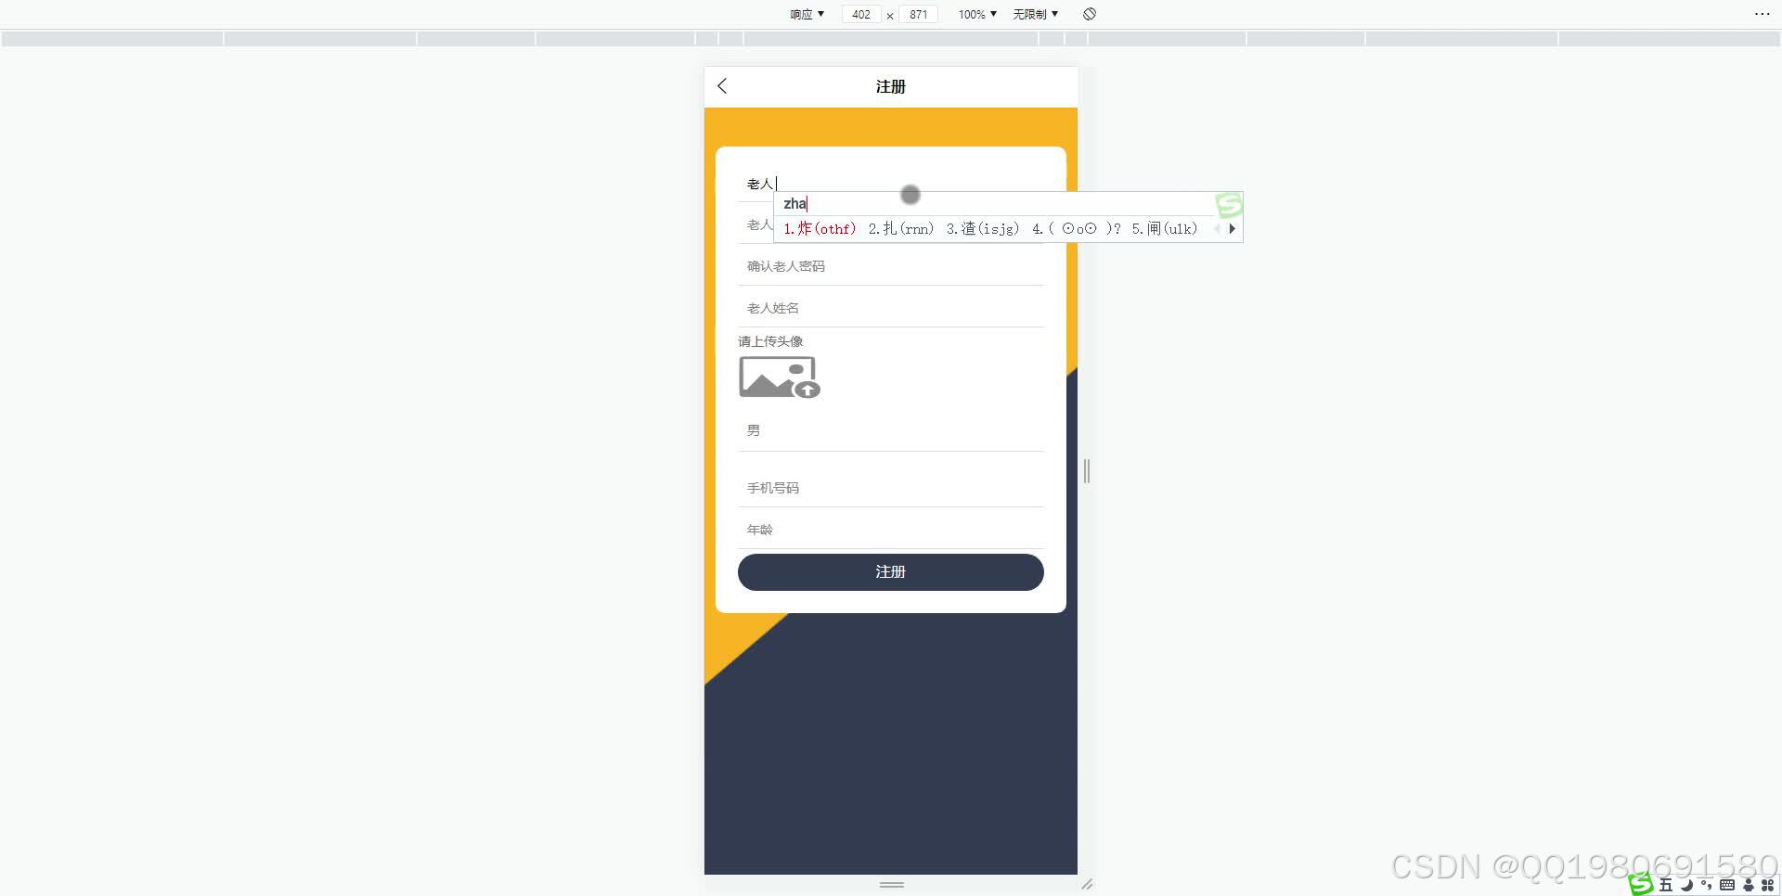Click the 手机号码 input field
The image size is (1782, 896).
891,488
